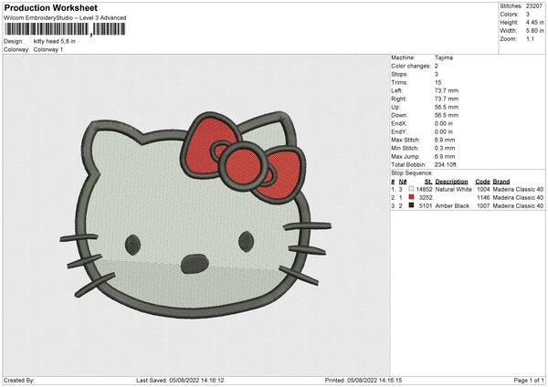548x387 pixels.
Task: Click the Printed timestamp
Action: [364, 380]
